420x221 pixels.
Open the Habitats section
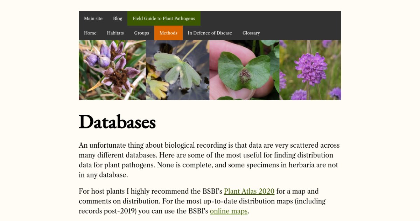click(115, 33)
